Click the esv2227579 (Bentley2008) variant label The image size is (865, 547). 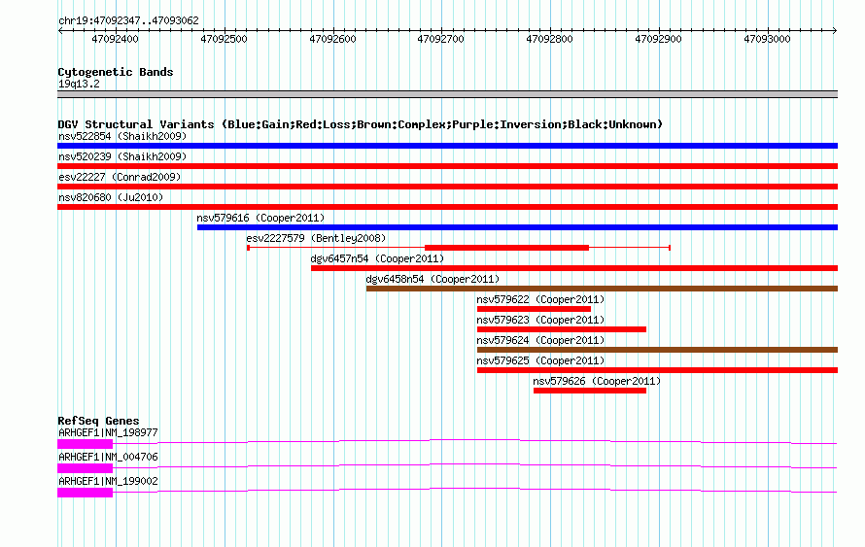[315, 238]
